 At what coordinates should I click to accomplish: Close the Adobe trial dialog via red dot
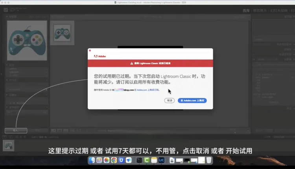click(90, 51)
